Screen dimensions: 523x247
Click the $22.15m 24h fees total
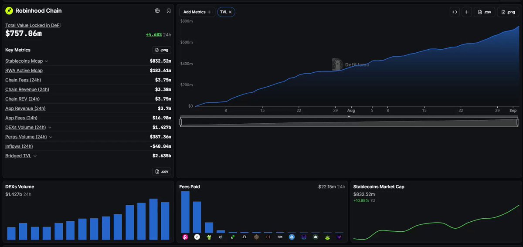(332, 187)
